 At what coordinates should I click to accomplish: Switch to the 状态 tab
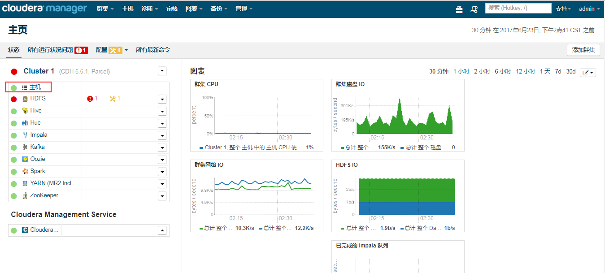point(14,50)
